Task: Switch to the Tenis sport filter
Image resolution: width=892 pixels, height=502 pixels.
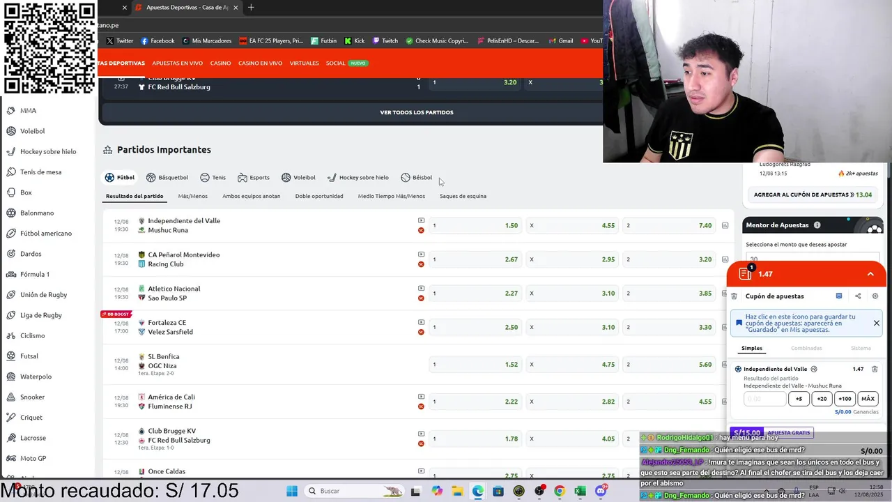Action: pyautogui.click(x=213, y=178)
